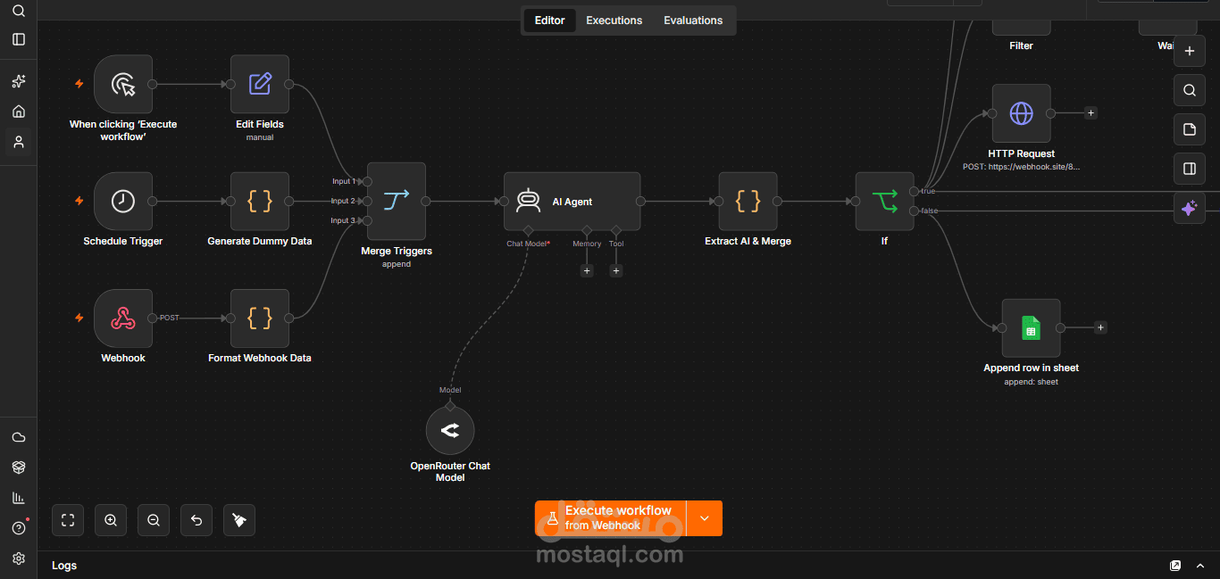Image resolution: width=1220 pixels, height=579 pixels.
Task: Open the Merge Triggers node
Action: click(x=396, y=202)
